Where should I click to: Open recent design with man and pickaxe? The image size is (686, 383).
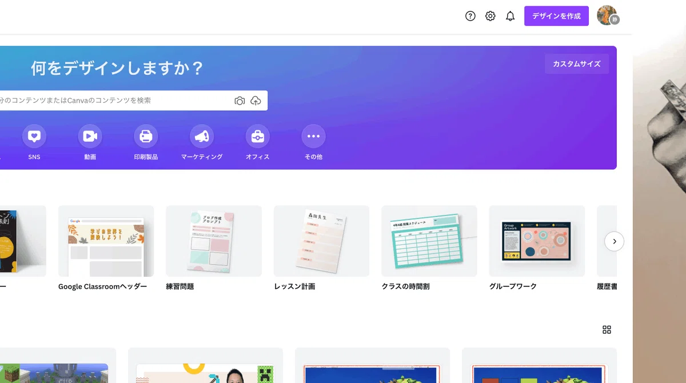point(205,365)
